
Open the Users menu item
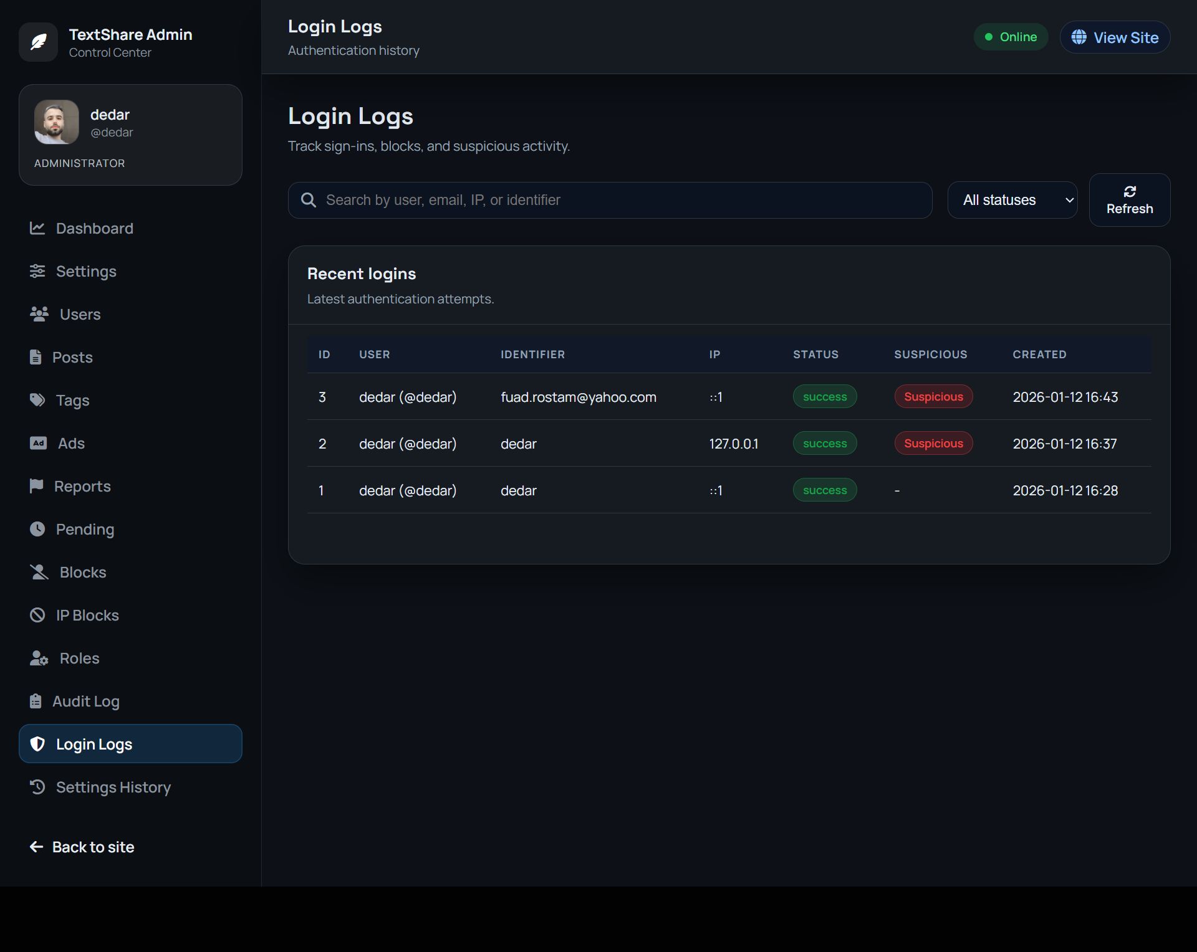point(80,314)
